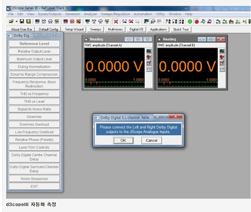Click the Digital I/O user bar button
This screenshot has height=212, width=251.
[136, 29]
